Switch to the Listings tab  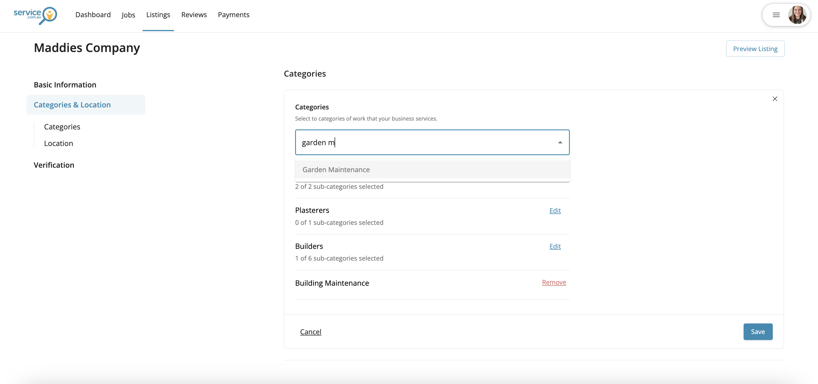coord(158,15)
